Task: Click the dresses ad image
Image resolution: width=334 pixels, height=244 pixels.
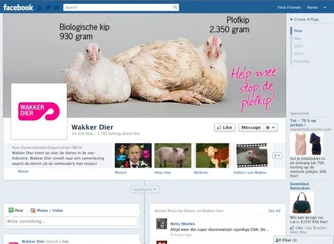Action: click(x=307, y=144)
